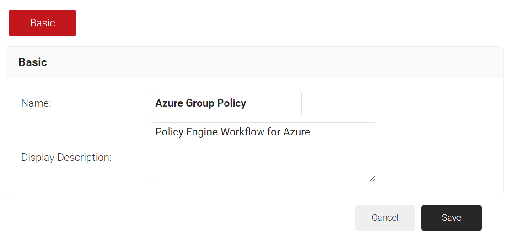510x238 pixels.
Task: Click the word "Azure" in the description
Action: [x=296, y=132]
